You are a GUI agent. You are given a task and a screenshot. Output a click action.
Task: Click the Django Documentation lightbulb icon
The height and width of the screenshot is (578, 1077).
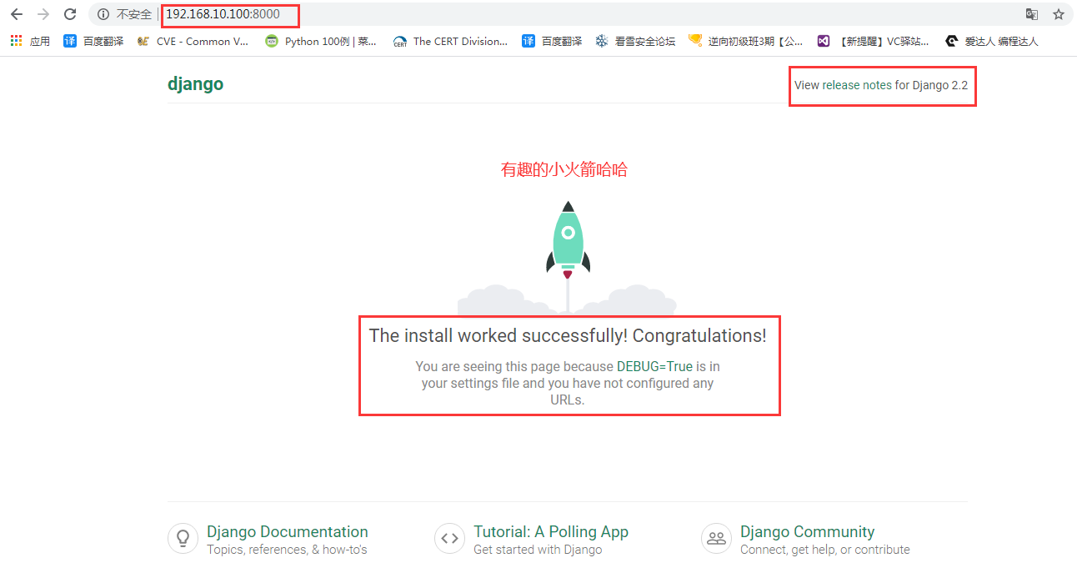click(183, 539)
